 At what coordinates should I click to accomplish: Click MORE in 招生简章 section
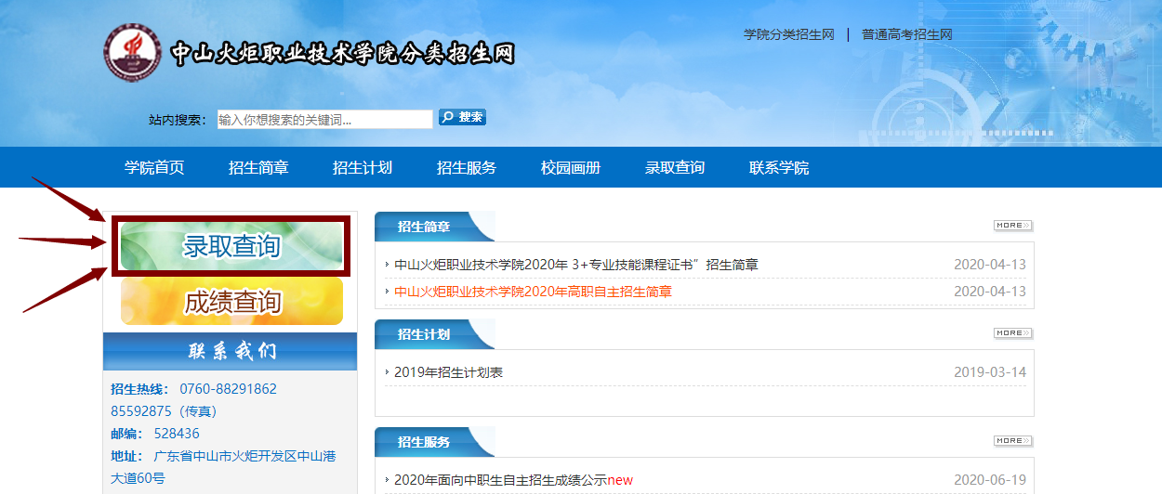1013,226
